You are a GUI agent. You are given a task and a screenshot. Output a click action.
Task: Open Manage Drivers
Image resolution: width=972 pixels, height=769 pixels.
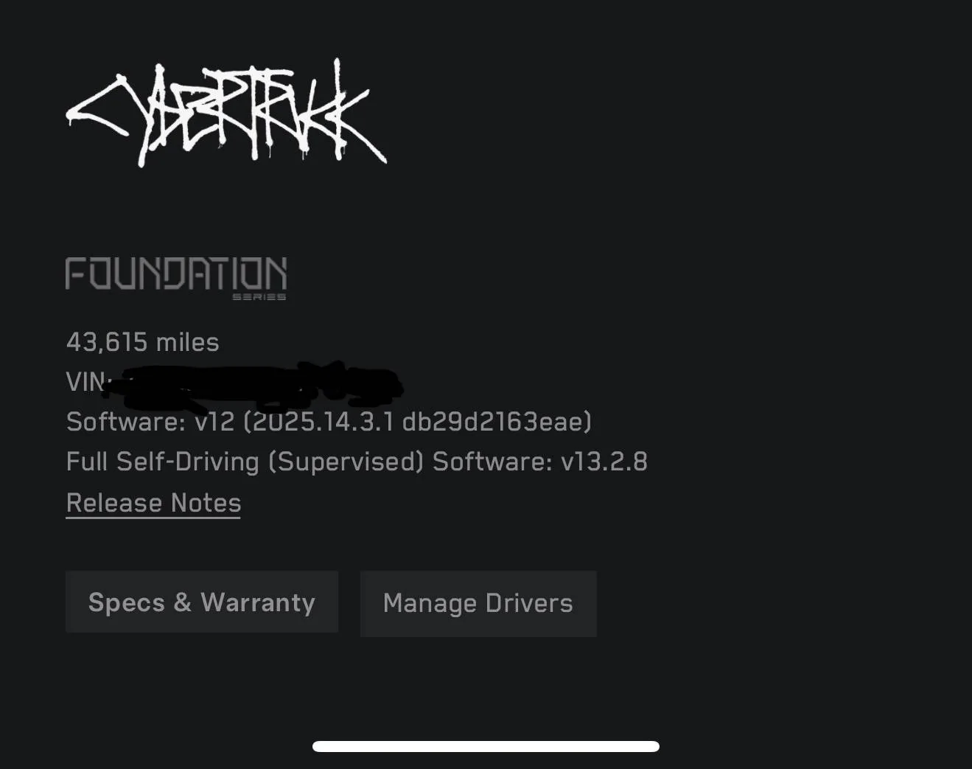coord(478,603)
